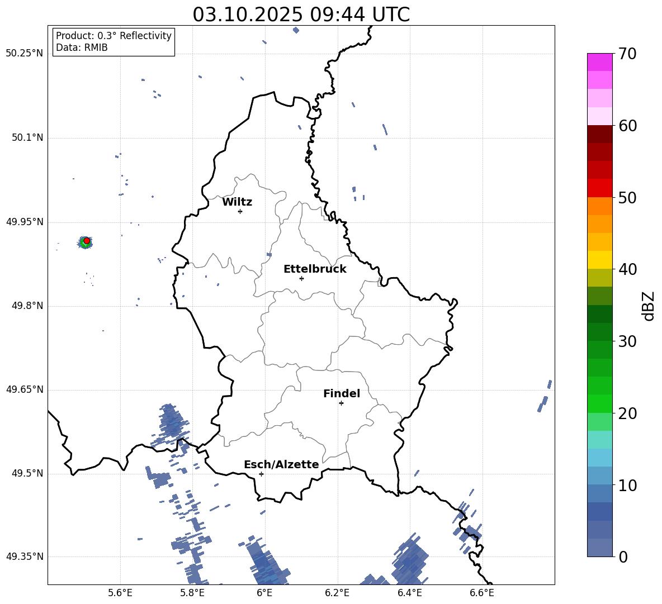
Task: Click the 50.1°N latitude label
Action: coord(27,137)
